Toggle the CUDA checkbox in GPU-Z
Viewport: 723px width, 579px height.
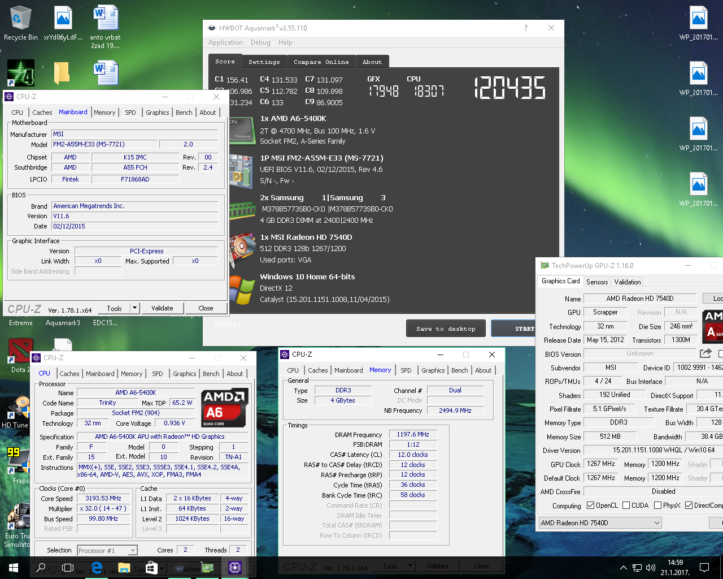[x=626, y=505]
